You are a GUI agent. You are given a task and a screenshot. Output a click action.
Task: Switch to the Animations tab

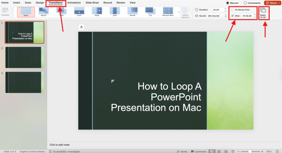coord(74,3)
